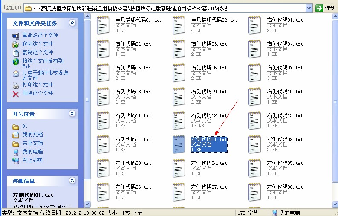
Task: Select file icon of 左侧代码06.txt
Action: pos(103,192)
